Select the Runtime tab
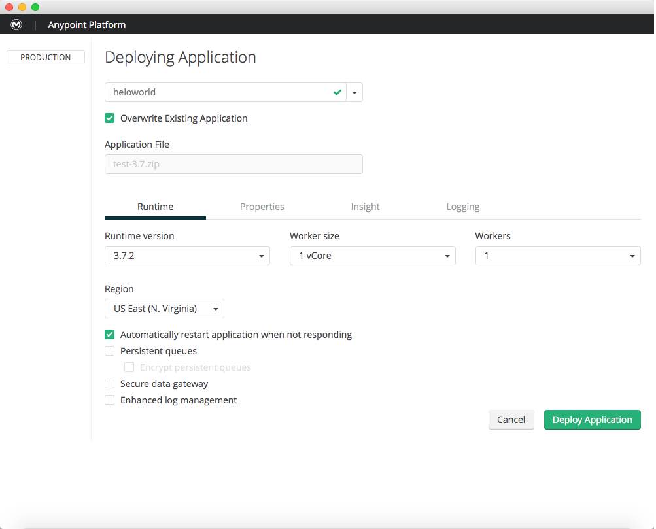The height and width of the screenshot is (529, 656). (x=155, y=207)
